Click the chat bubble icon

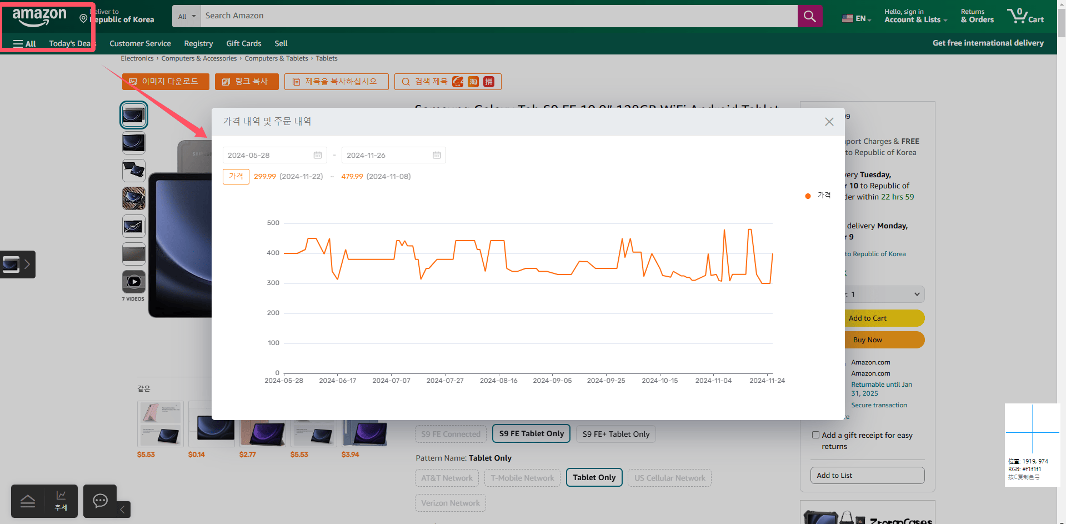(100, 501)
